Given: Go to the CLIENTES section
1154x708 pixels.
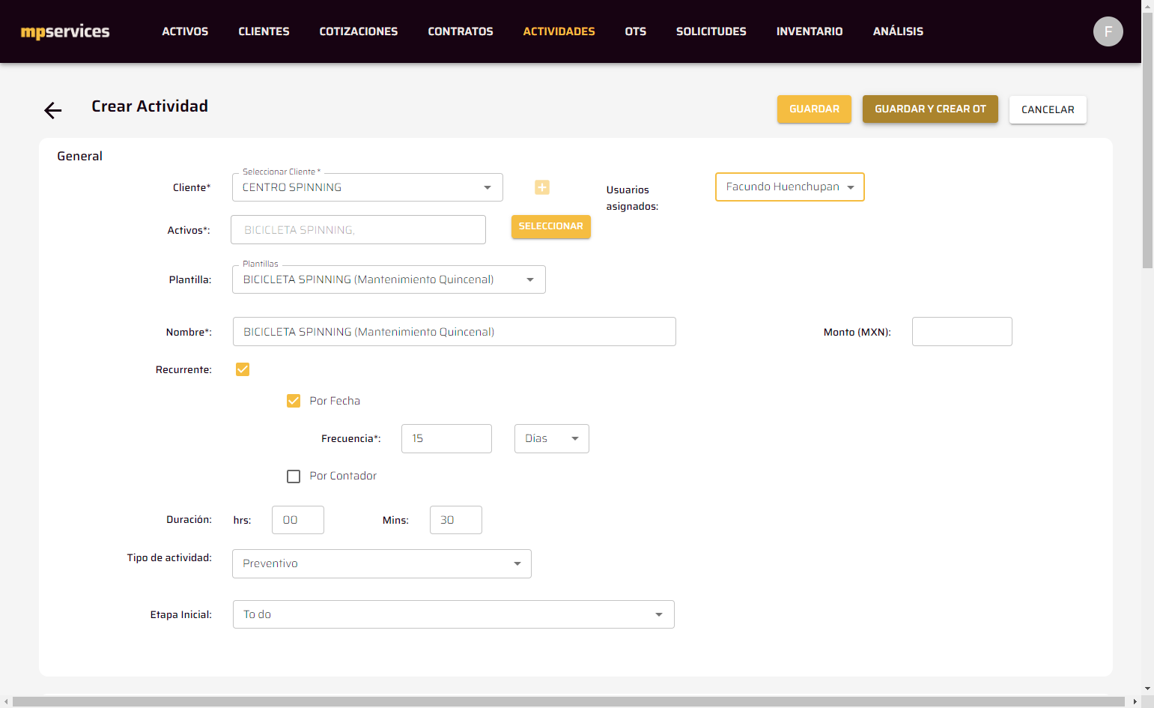Looking at the screenshot, I should pos(264,31).
